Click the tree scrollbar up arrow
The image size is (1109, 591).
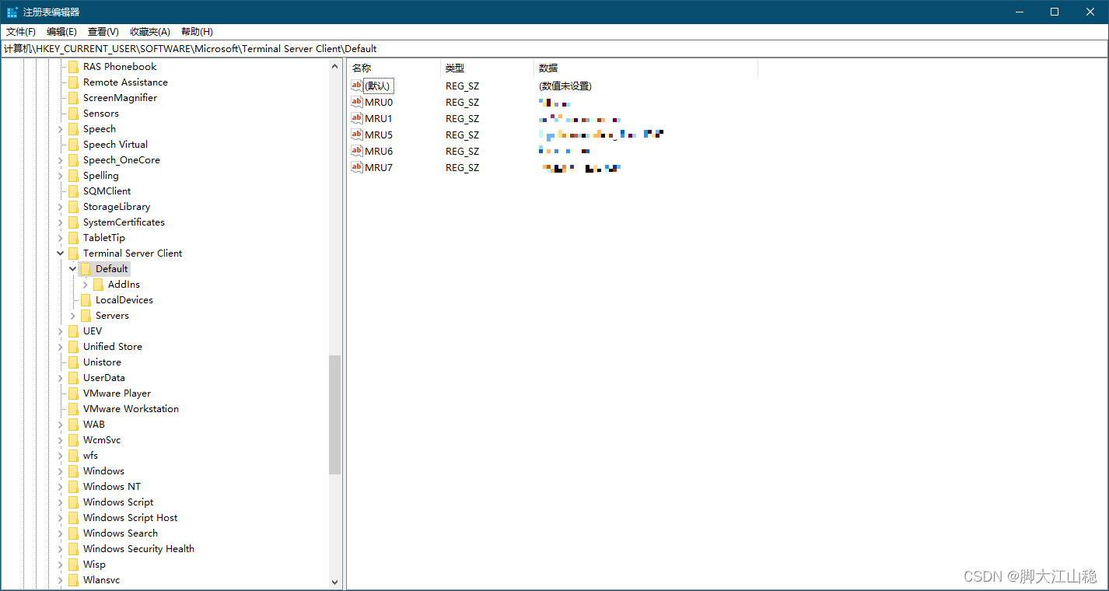coord(335,67)
